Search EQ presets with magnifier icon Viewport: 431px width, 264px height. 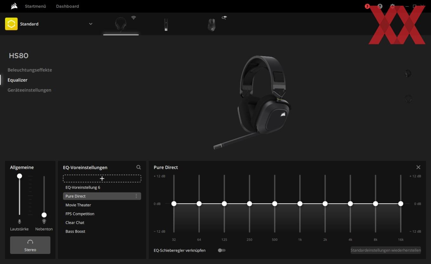pyautogui.click(x=138, y=167)
